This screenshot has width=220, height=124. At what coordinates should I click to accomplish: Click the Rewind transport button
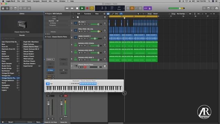(67, 8)
